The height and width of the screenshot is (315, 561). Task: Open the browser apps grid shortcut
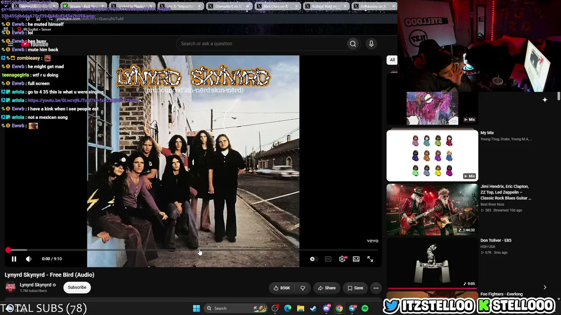click(6, 29)
